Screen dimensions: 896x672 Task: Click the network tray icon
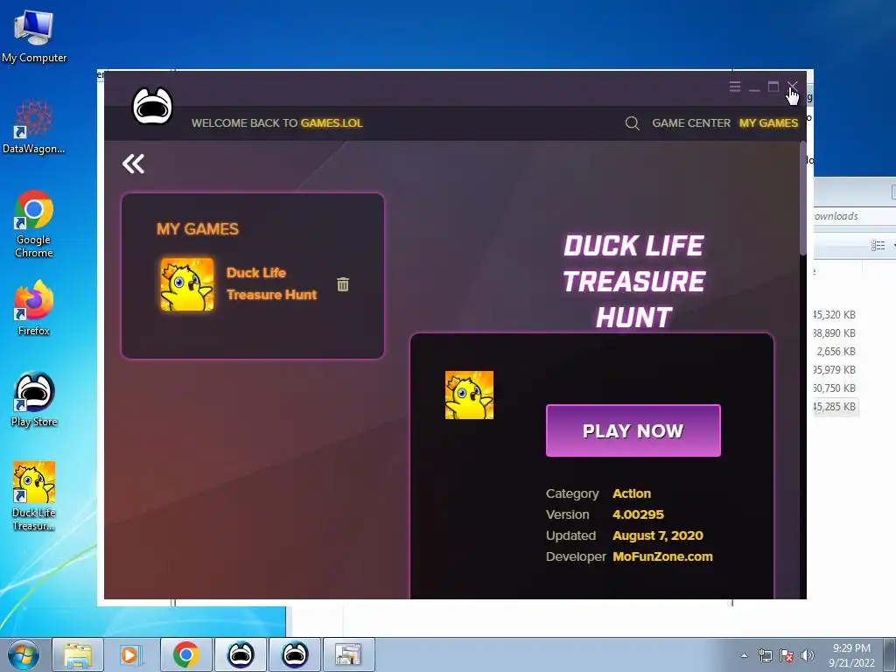click(x=765, y=655)
